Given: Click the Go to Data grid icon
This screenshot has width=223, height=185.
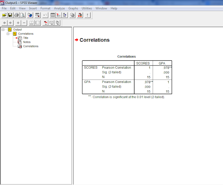Looking at the screenshot, I should [53, 15].
